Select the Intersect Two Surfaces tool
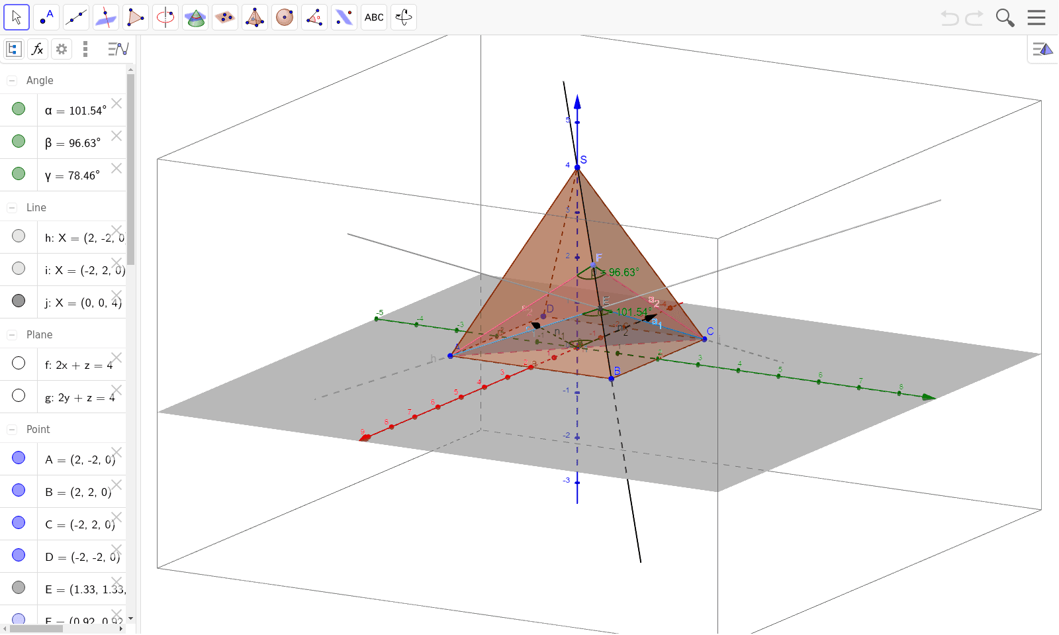The width and height of the screenshot is (1059, 635). tap(195, 17)
